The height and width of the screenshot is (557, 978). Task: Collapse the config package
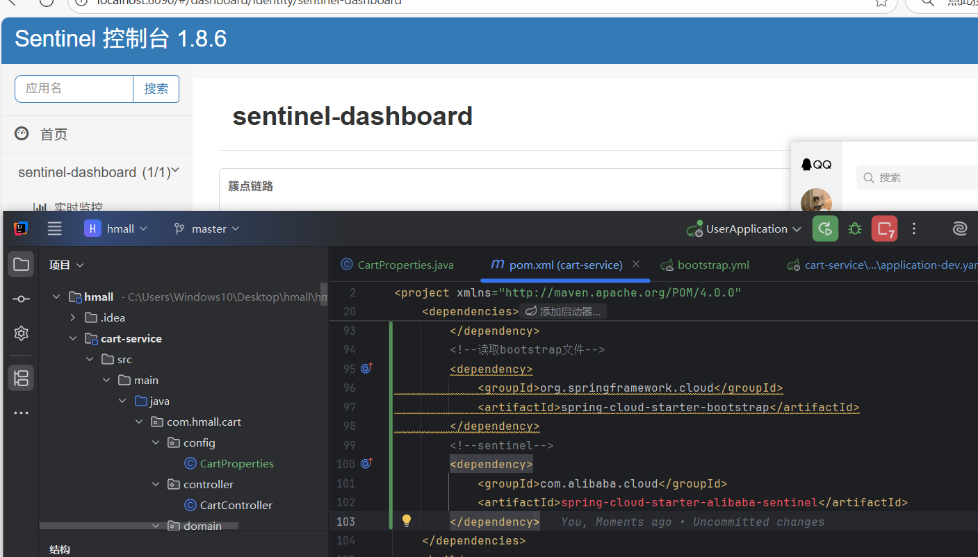pyautogui.click(x=156, y=442)
